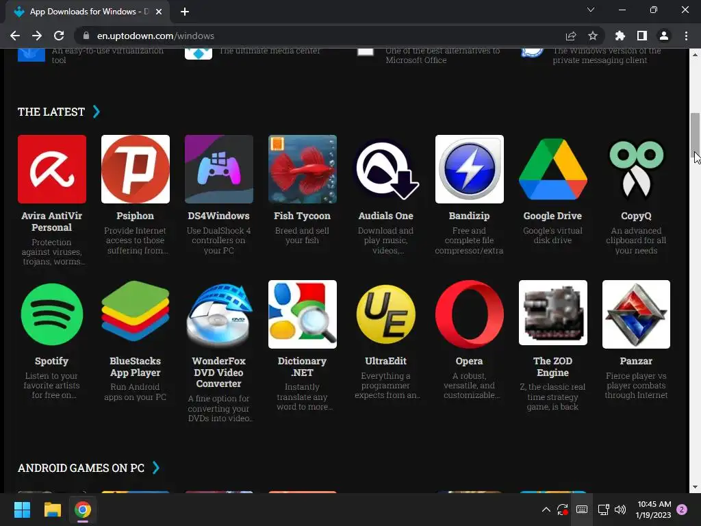
Task: Open the Chrome profile avatar
Action: (x=664, y=36)
